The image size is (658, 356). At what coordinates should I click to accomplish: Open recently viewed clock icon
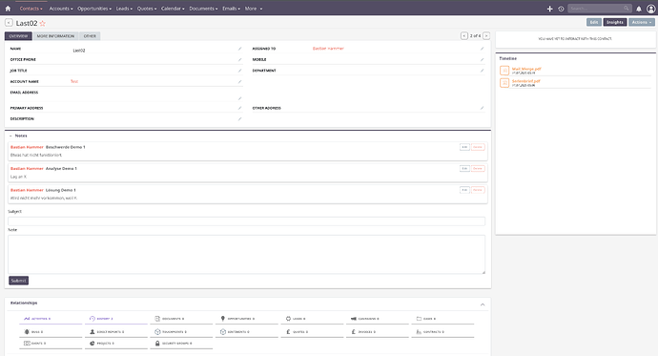click(x=561, y=9)
